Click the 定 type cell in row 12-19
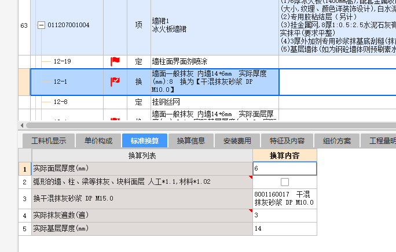Image resolution: width=396 pixels, height=252 pixels. [x=138, y=61]
